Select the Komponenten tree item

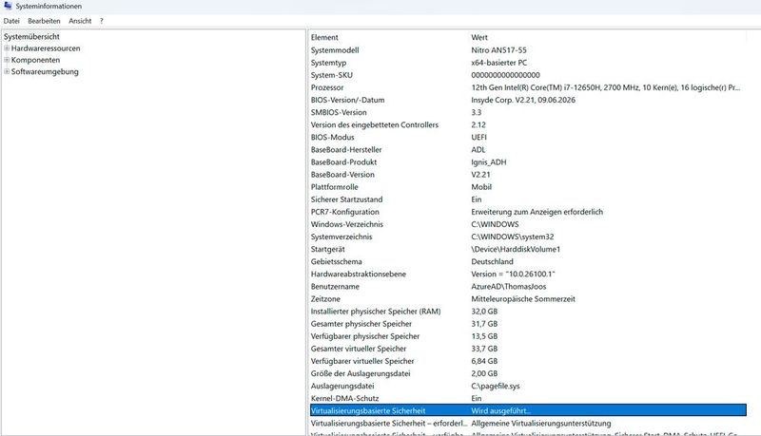pos(35,60)
